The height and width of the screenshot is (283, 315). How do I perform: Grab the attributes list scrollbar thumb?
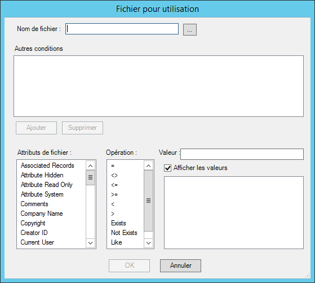pyautogui.click(x=90, y=177)
